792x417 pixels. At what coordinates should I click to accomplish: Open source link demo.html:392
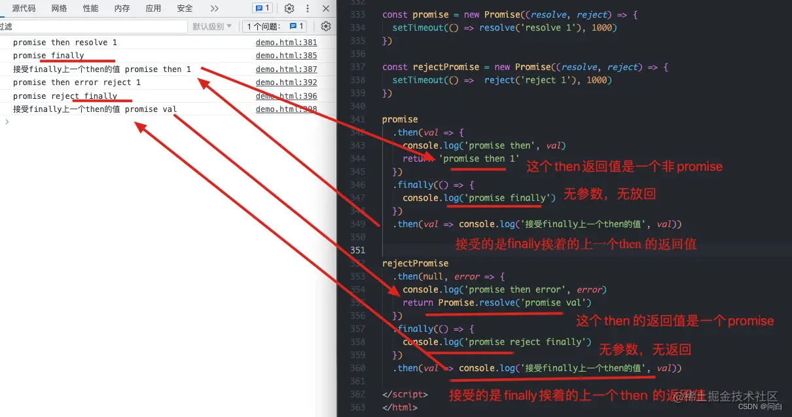[x=286, y=82]
